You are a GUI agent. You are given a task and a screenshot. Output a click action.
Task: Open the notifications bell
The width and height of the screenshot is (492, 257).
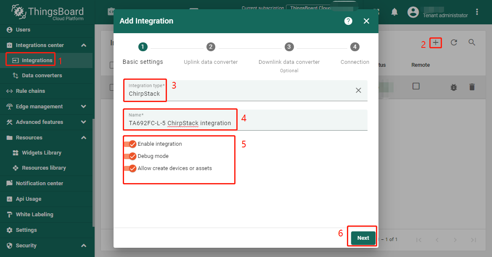coord(394,12)
